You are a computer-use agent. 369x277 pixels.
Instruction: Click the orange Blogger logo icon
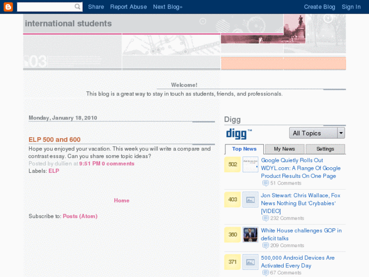8,7
